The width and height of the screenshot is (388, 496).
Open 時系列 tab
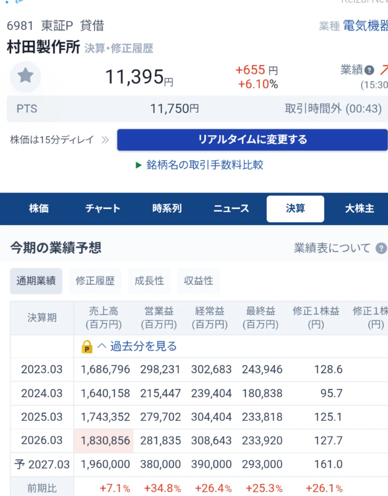tap(167, 208)
